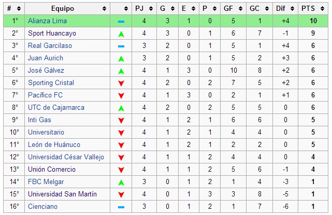332x215 pixels.
Task: Click red down arrow beside Universitario
Action: (x=121, y=133)
